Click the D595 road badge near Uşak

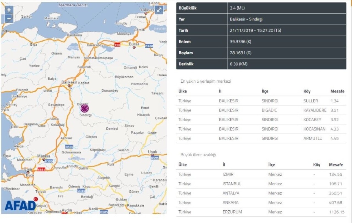coord(155,158)
